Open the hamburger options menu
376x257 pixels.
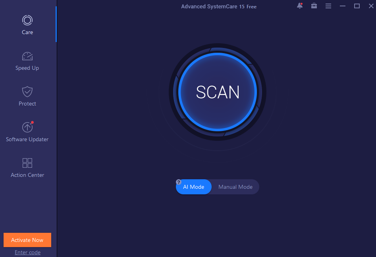(x=328, y=6)
